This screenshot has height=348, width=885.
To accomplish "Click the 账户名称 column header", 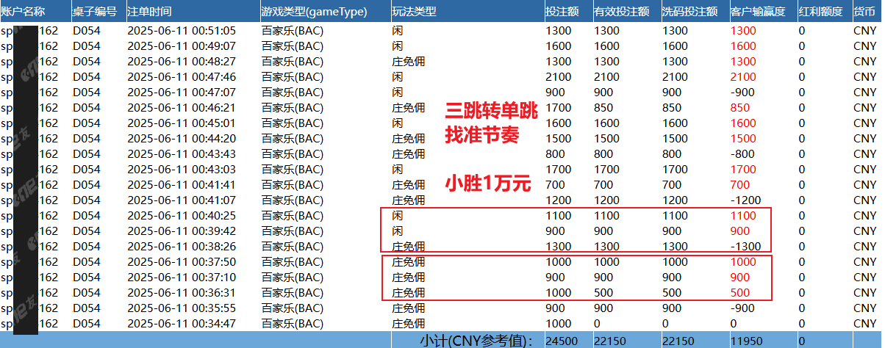I will (24, 12).
